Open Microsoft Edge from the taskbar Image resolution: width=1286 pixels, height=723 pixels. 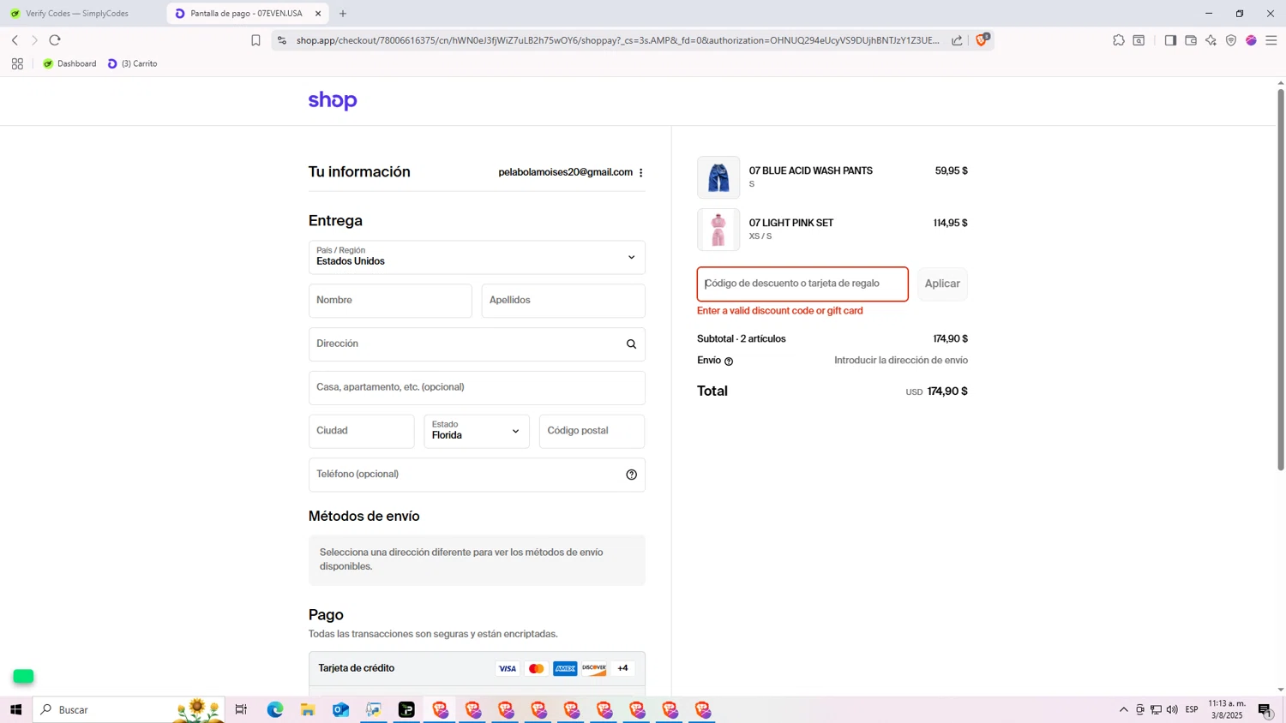pos(275,709)
